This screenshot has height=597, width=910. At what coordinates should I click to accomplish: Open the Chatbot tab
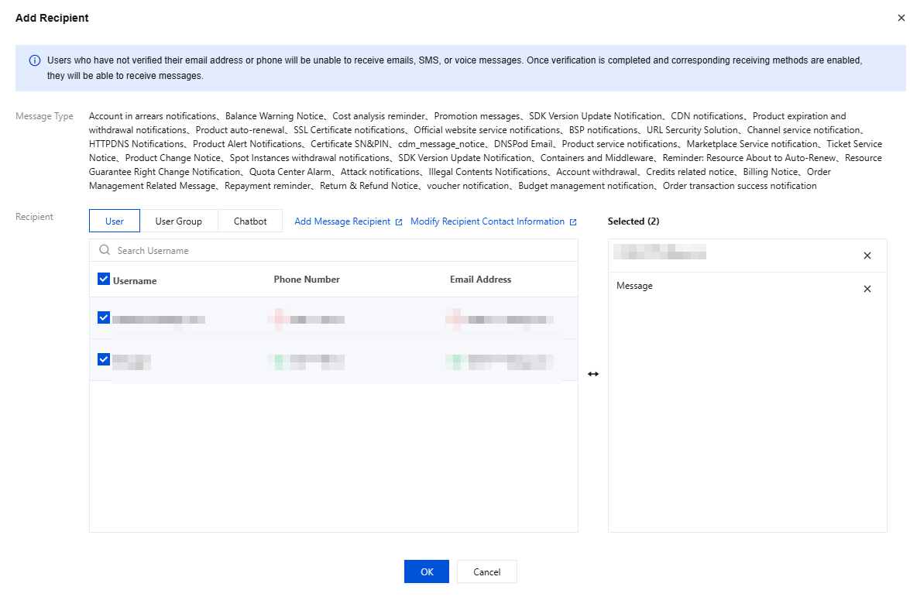point(250,221)
